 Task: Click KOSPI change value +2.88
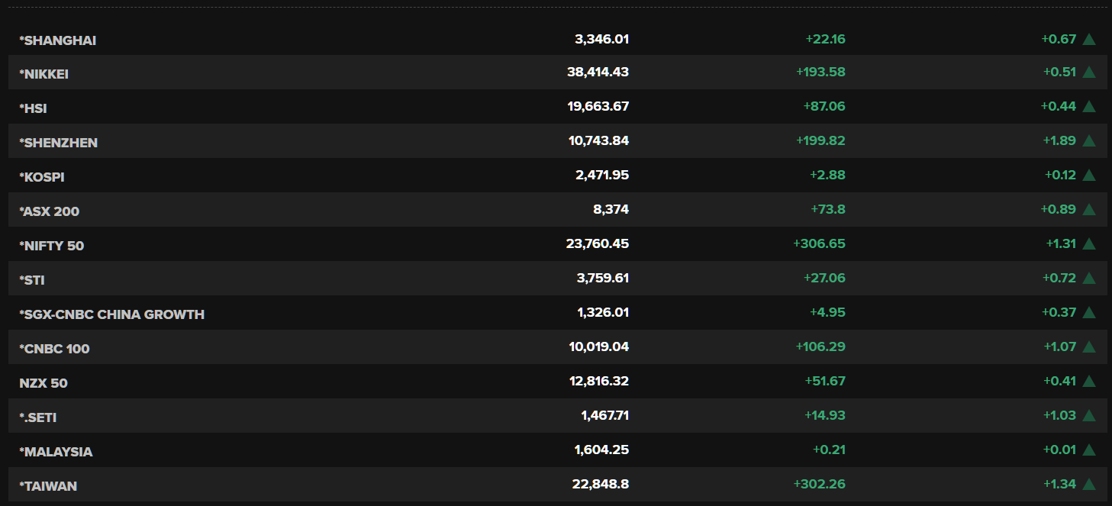828,175
